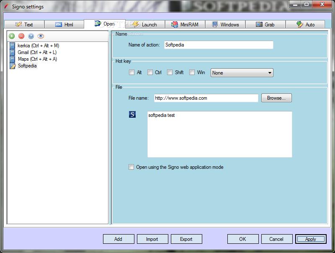
Task: Switch to the Windows tab
Action: pos(225,25)
